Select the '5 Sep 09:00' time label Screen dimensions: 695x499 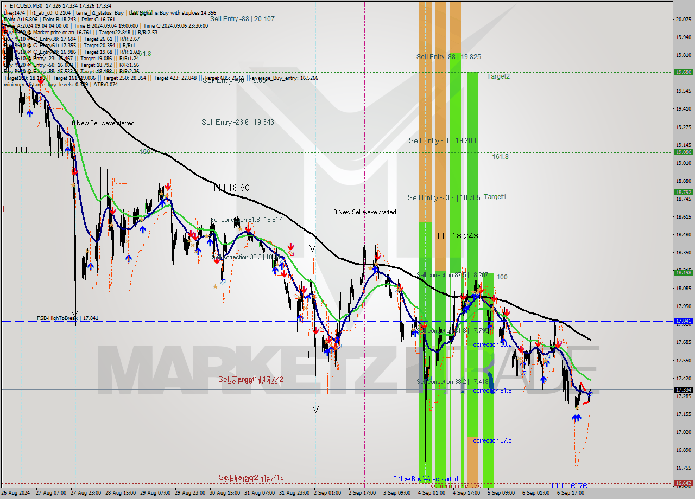point(502,493)
